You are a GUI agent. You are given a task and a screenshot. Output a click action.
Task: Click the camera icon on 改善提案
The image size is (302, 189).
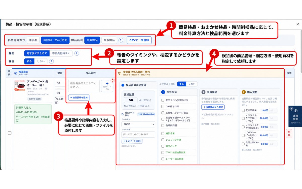[295, 111]
